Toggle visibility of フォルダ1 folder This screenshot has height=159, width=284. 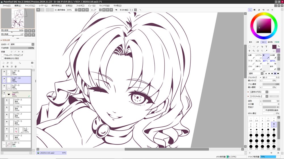click(x=4, y=93)
